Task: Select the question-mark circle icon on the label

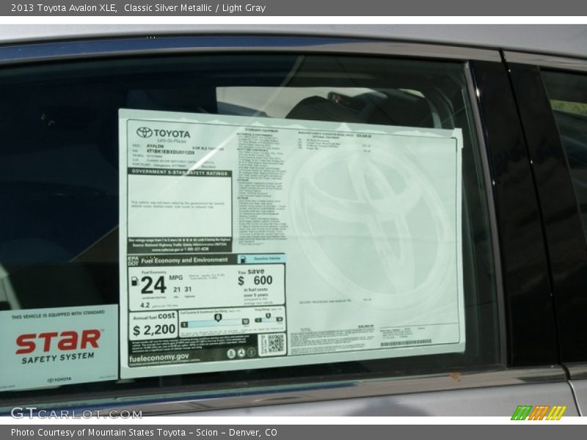Action: (x=252, y=353)
